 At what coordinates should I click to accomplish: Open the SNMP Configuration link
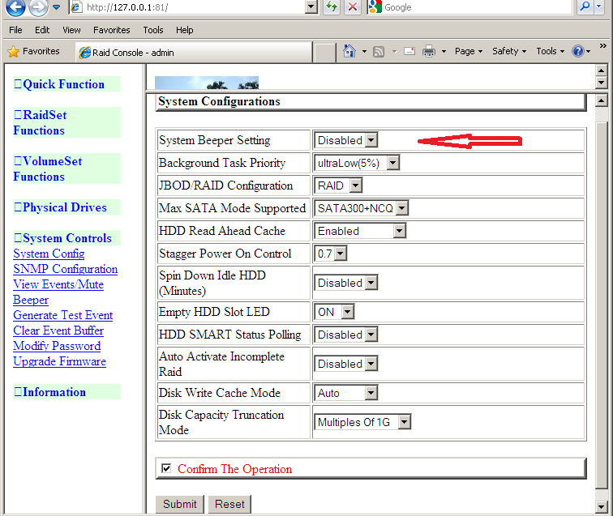pyautogui.click(x=66, y=269)
